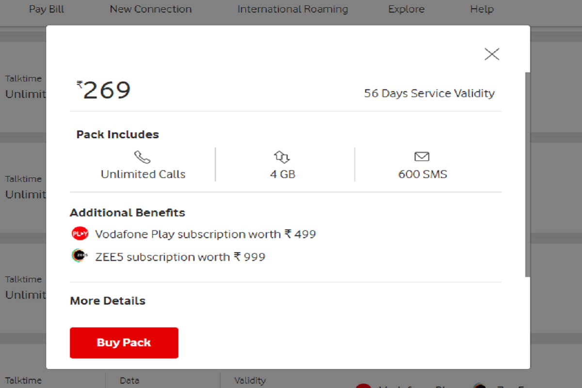The width and height of the screenshot is (582, 388).
Task: Open the New Connection menu
Action: (150, 9)
